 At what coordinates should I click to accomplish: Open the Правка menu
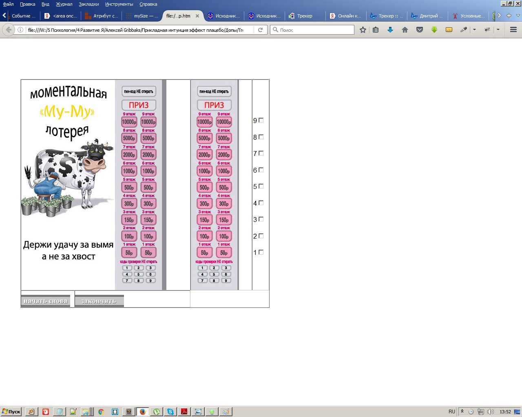coord(27,4)
